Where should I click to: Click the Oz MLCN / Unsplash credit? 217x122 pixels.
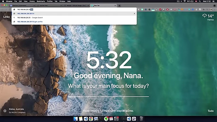pos(17,113)
